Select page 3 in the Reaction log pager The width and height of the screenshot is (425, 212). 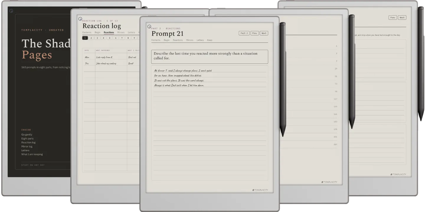(x=97, y=38)
